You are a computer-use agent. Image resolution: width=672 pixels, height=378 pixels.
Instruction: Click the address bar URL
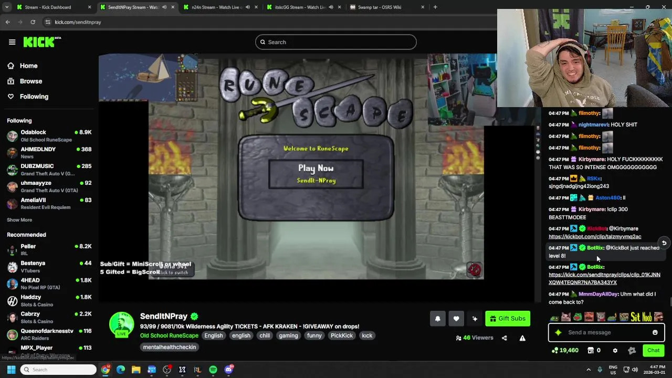[x=78, y=22]
